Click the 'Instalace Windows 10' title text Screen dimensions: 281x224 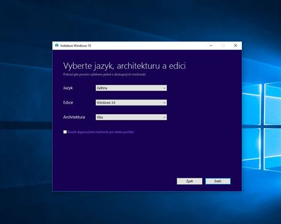[76, 46]
